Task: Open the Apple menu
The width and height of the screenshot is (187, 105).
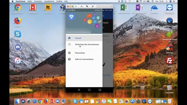Action: coord(13,1)
